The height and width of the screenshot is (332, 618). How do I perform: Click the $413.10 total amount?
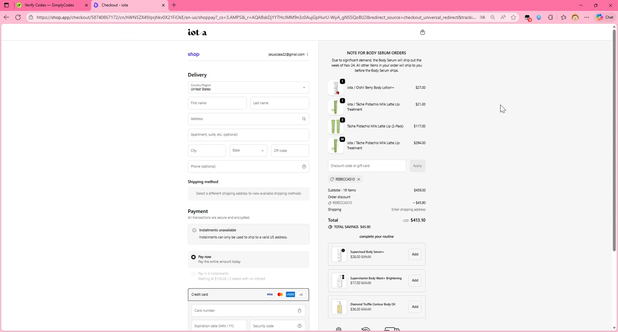418,220
